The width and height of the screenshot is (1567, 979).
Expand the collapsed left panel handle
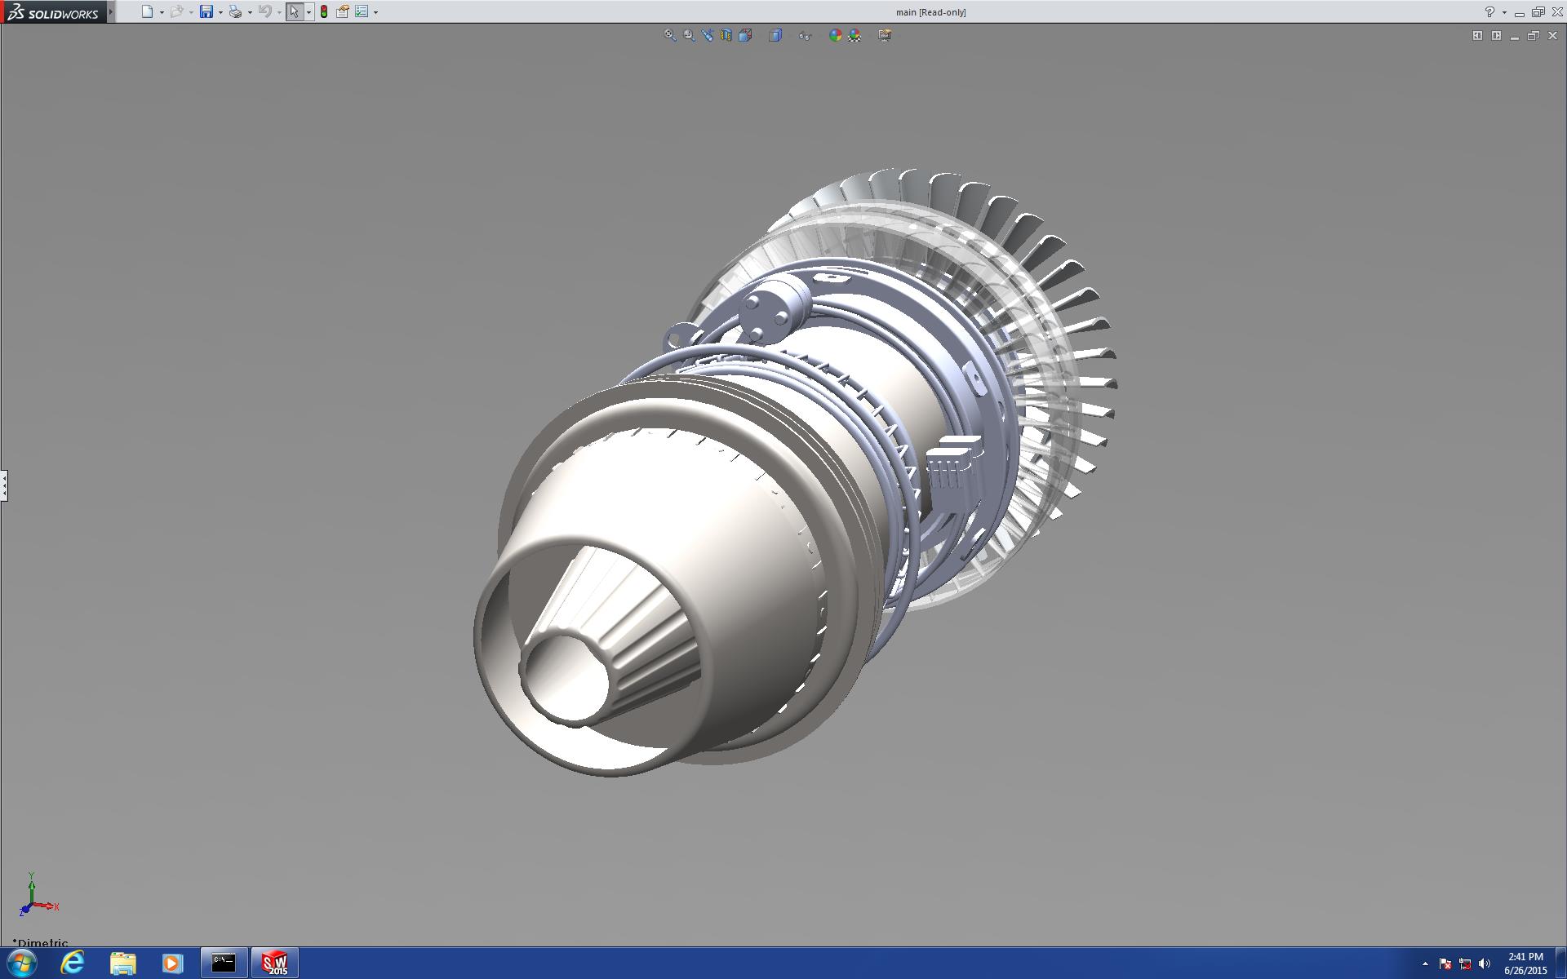point(4,485)
